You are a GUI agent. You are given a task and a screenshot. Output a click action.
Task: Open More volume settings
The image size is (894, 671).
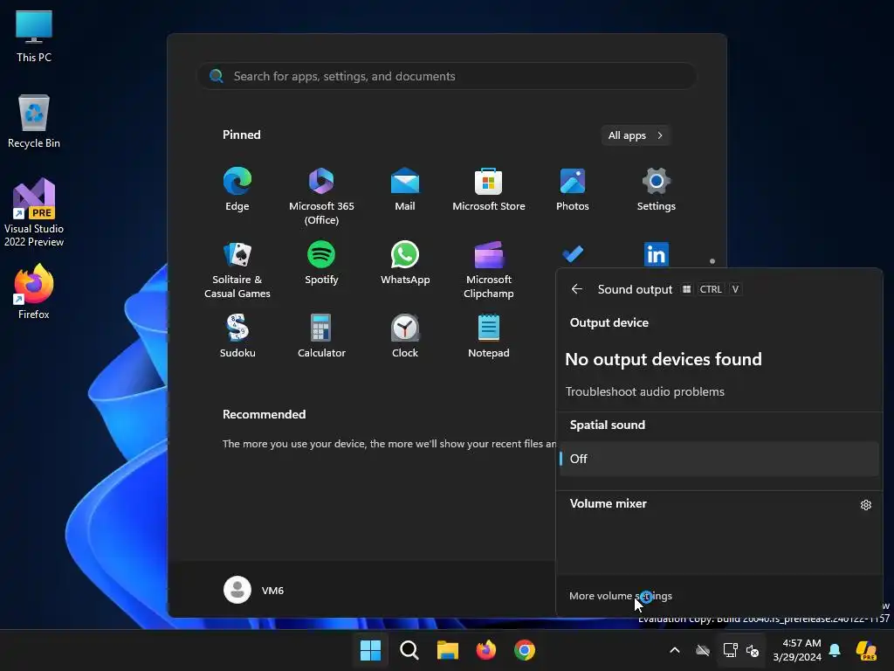[621, 596]
